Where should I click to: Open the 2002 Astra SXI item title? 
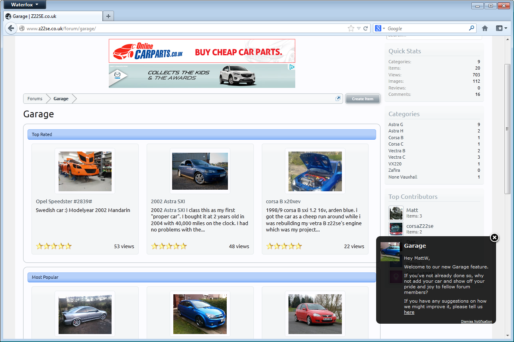pos(168,201)
